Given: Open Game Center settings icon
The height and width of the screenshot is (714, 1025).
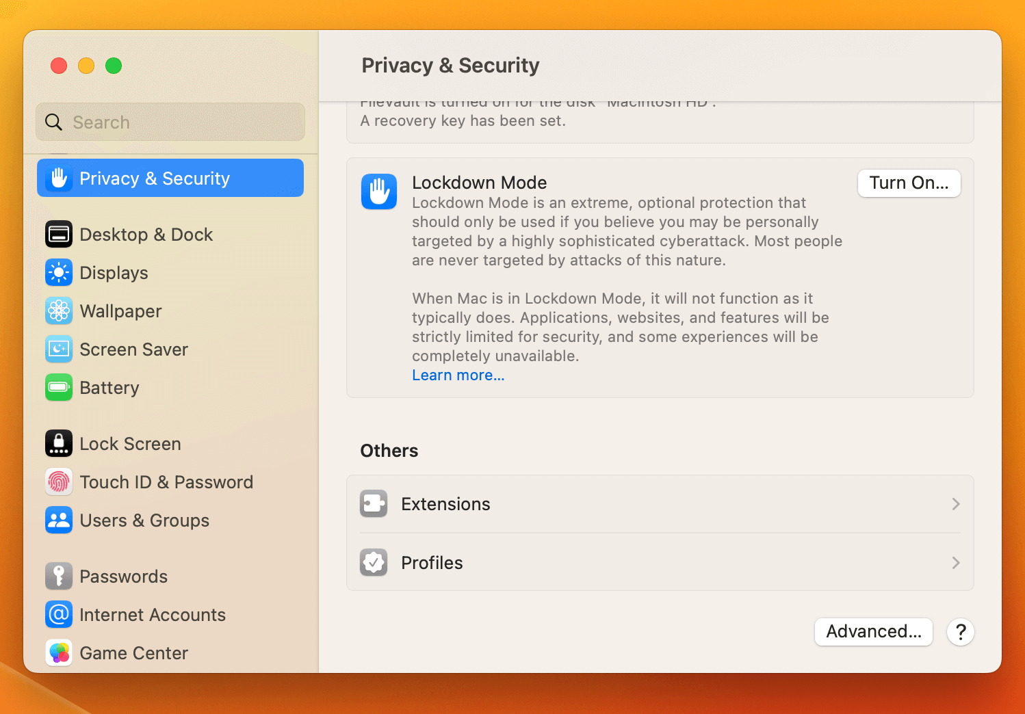Looking at the screenshot, I should pyautogui.click(x=59, y=652).
